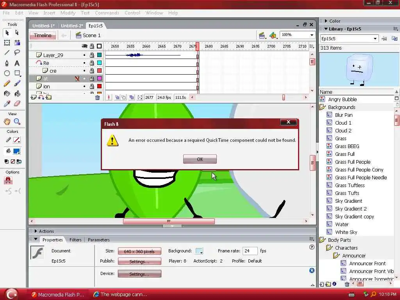
Task: Click the Insert Layer icon below layers
Action: click(x=34, y=97)
